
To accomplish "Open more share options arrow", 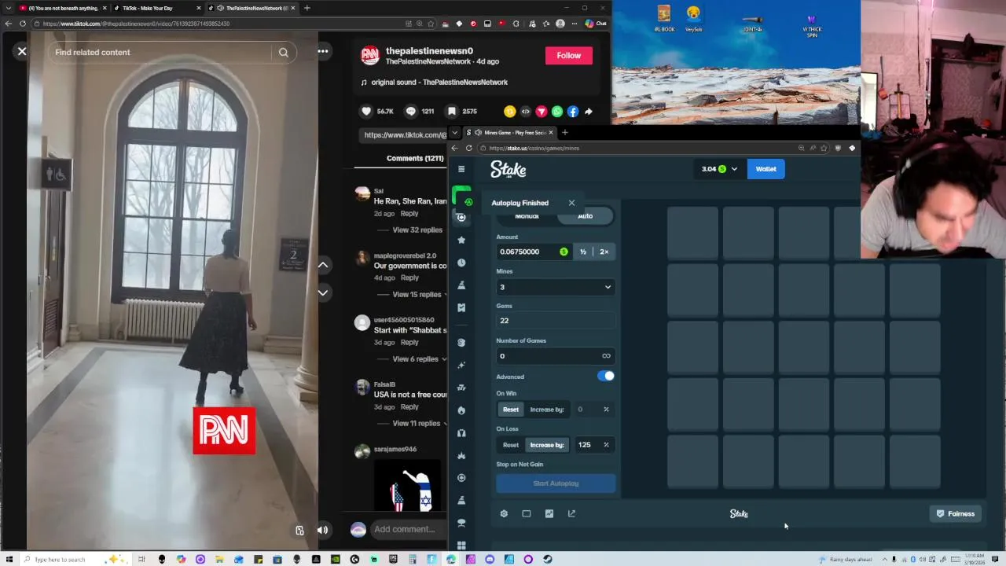I will pyautogui.click(x=589, y=112).
